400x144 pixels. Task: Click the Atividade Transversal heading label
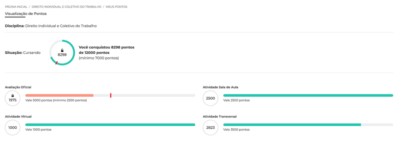pos(220,116)
